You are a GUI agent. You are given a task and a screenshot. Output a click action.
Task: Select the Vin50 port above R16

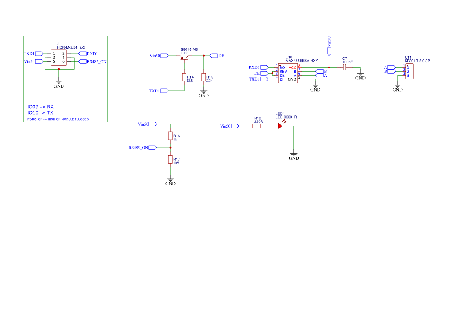click(x=153, y=124)
